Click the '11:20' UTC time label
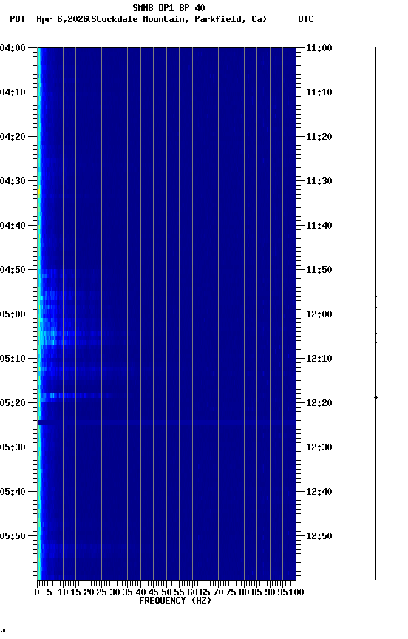 pos(319,137)
